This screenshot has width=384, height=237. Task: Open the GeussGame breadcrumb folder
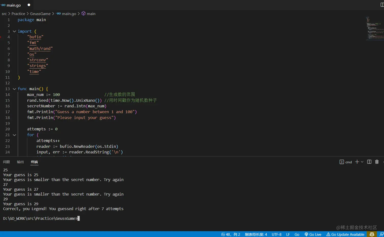point(40,14)
